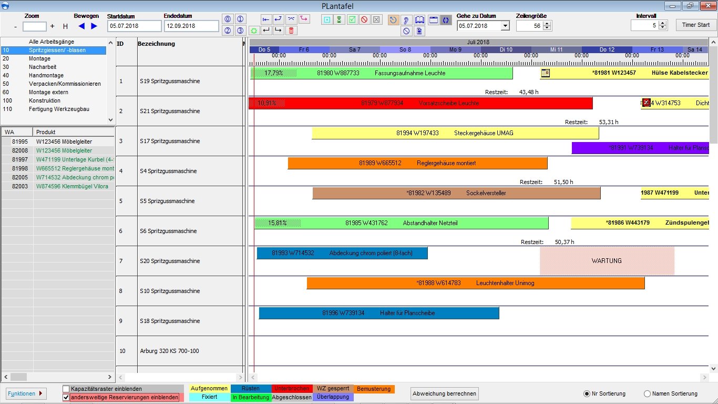This screenshot has height=404, width=718.
Task: Click the blue window-frame icon
Action: 434,20
